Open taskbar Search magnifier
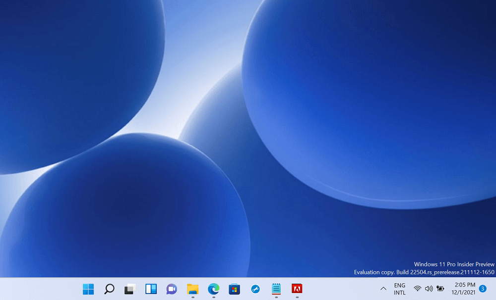Screen dimensions: 496x300 (x=109, y=289)
